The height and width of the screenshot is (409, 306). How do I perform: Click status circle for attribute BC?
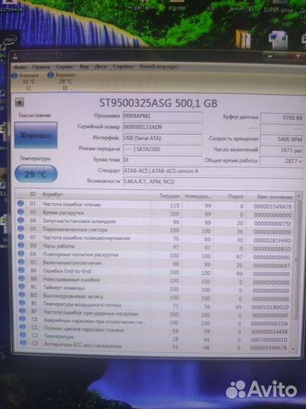(x=22, y=286)
